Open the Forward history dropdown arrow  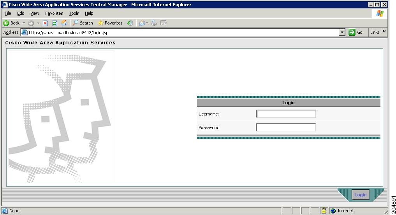(x=39, y=23)
